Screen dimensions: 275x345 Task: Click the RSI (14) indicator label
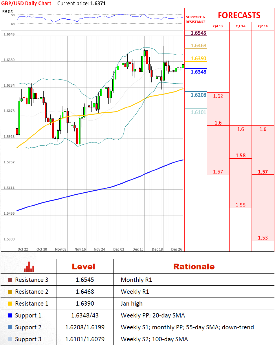(x=8, y=11)
